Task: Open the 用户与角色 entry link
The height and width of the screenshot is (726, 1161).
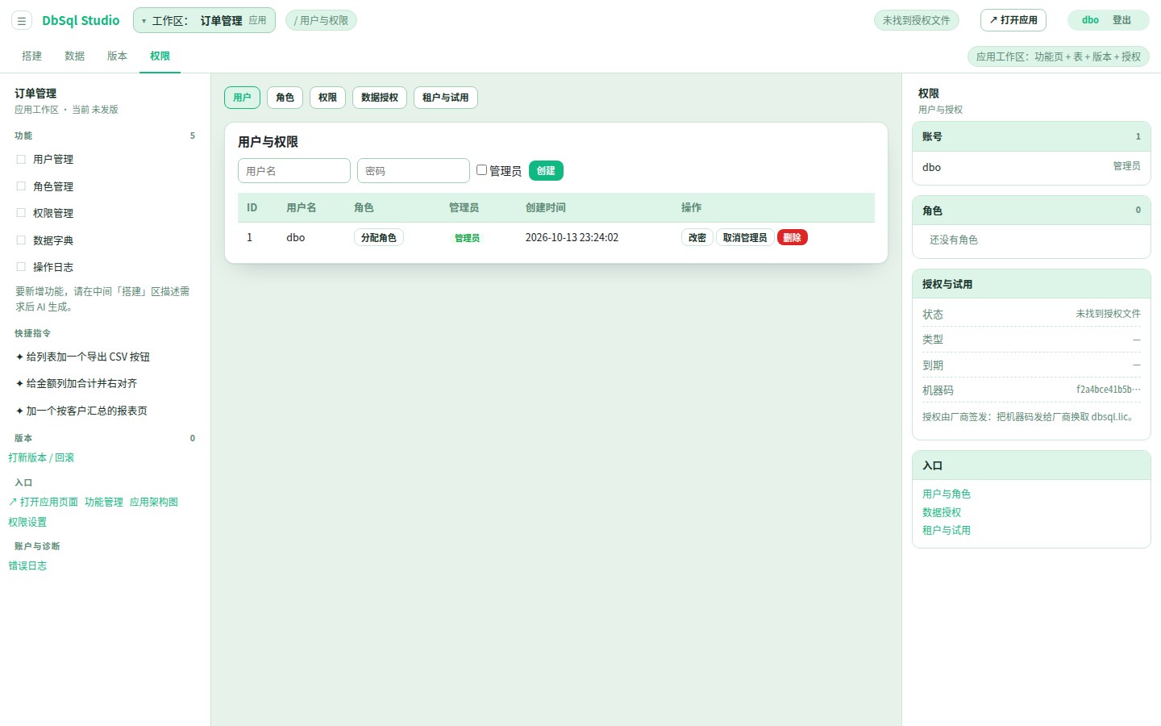Action: pyautogui.click(x=947, y=494)
